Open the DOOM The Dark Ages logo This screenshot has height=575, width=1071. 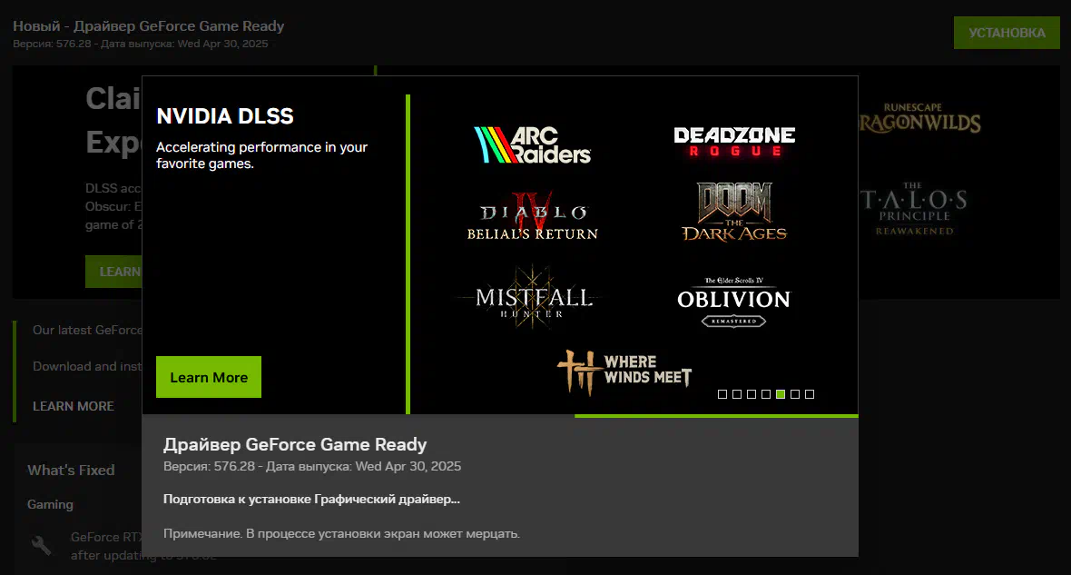pos(734,212)
